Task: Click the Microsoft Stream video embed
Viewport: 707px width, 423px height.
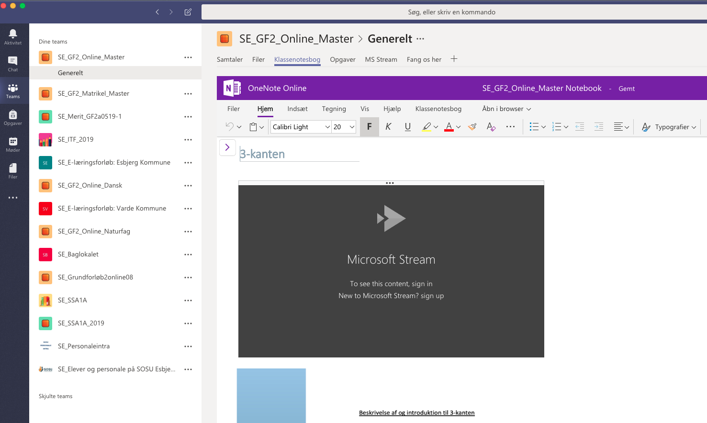Action: tap(391, 271)
